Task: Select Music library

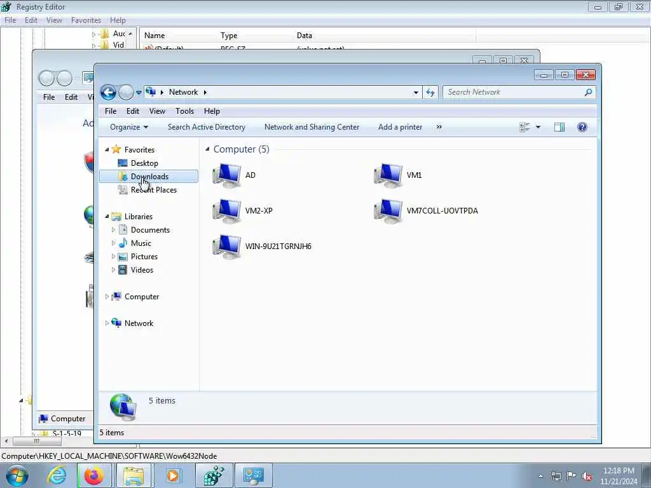Action: pyautogui.click(x=140, y=243)
